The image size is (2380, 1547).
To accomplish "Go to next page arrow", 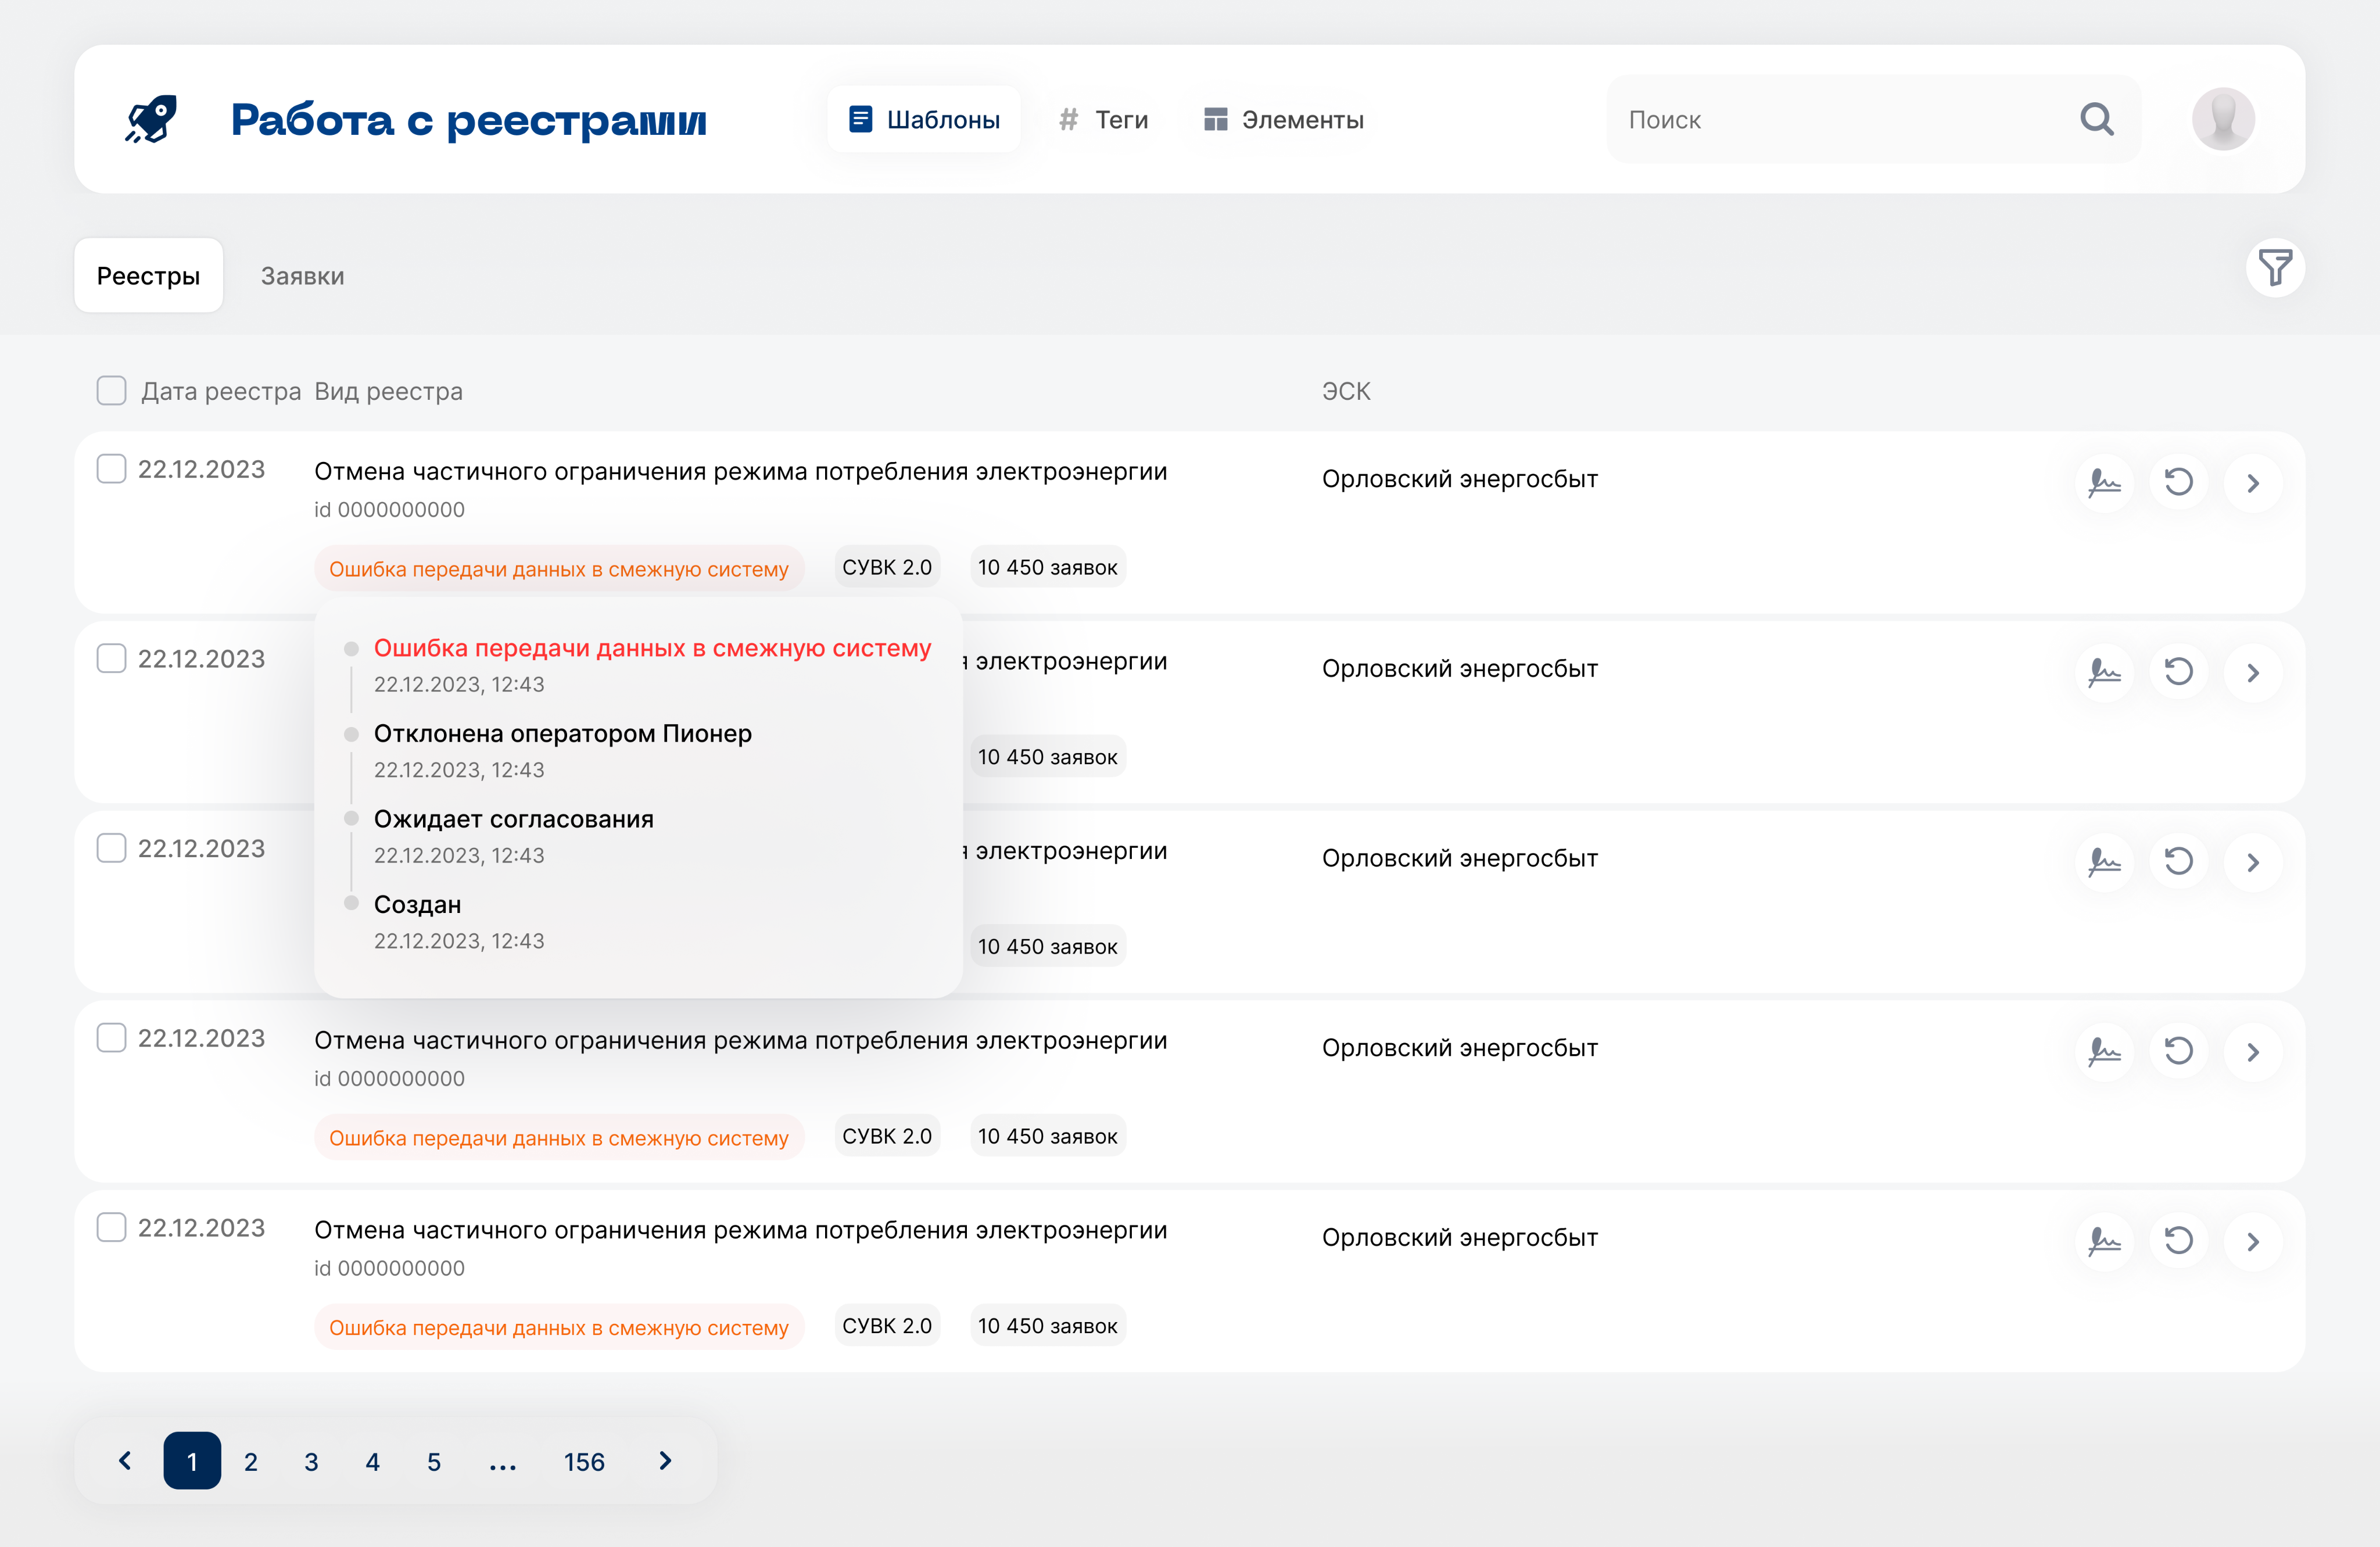I will 665,1461.
